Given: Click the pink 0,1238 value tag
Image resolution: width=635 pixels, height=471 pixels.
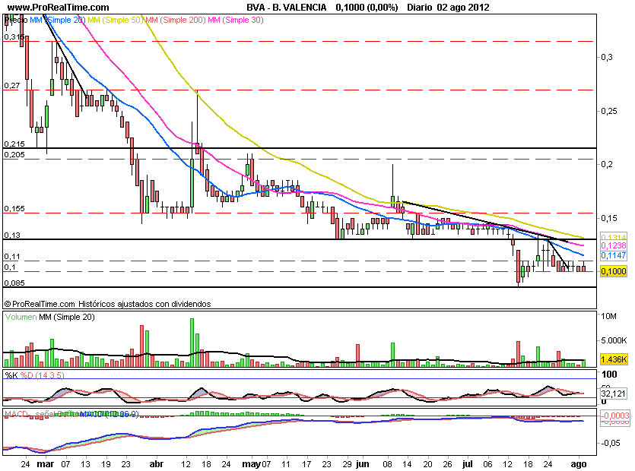Looking at the screenshot, I should [x=613, y=246].
